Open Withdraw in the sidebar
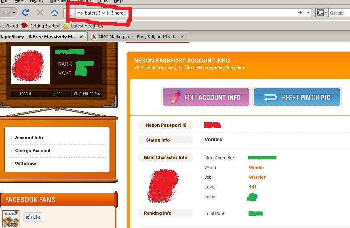Viewport: 350px width, 228px height. coord(25,163)
